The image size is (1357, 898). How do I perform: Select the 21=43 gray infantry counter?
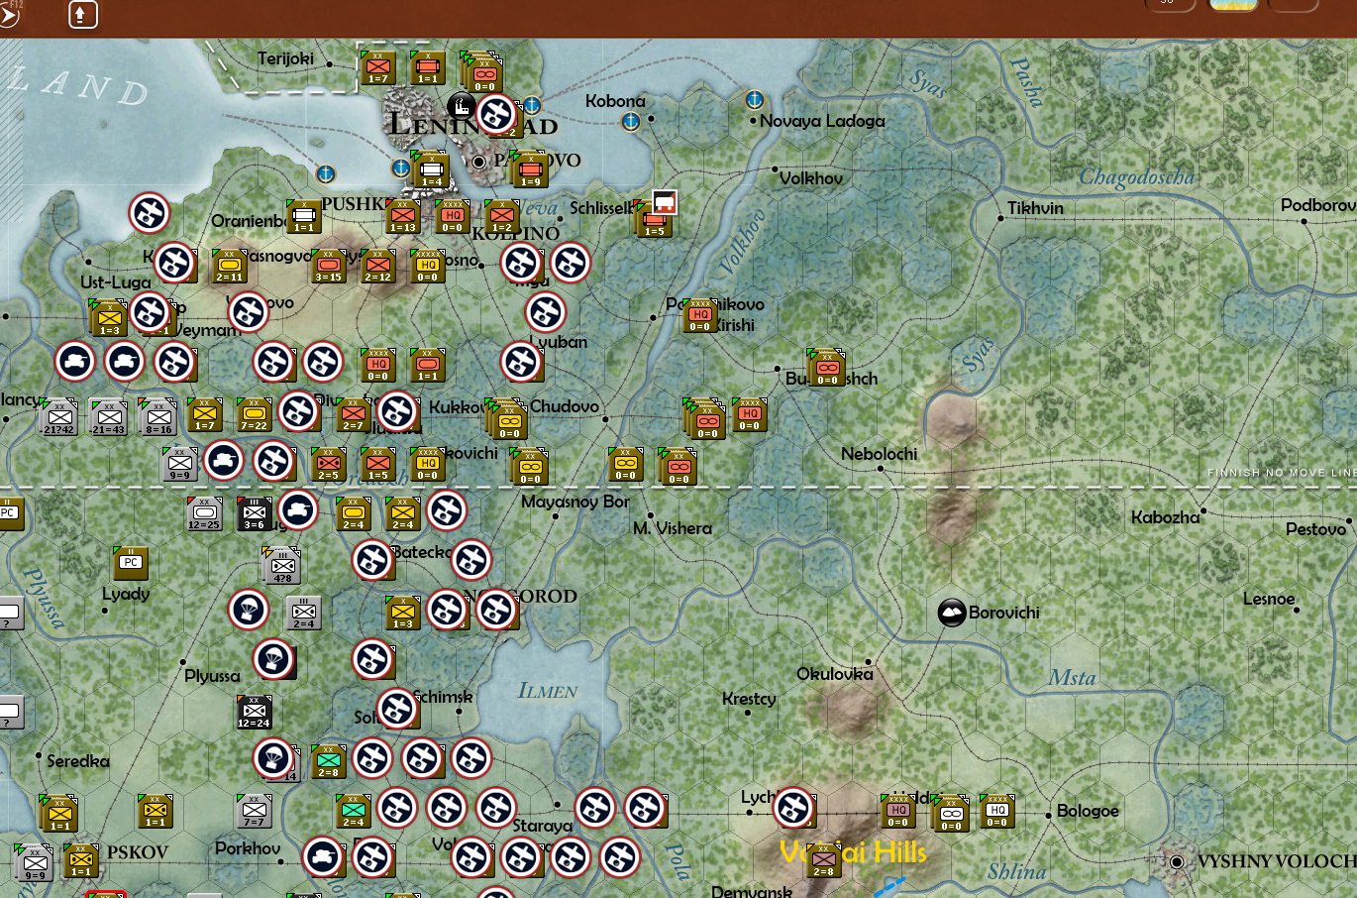coord(108,417)
